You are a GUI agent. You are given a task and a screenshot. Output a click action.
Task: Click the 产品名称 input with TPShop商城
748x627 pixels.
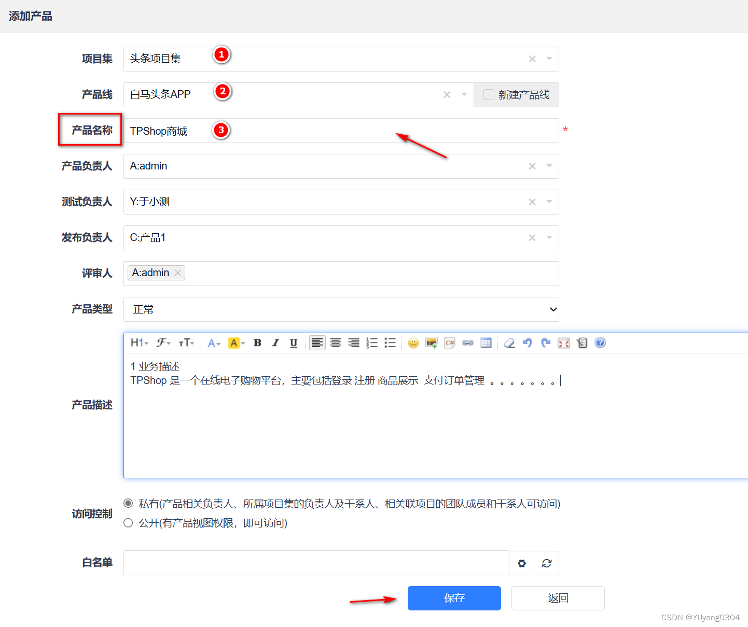[341, 131]
